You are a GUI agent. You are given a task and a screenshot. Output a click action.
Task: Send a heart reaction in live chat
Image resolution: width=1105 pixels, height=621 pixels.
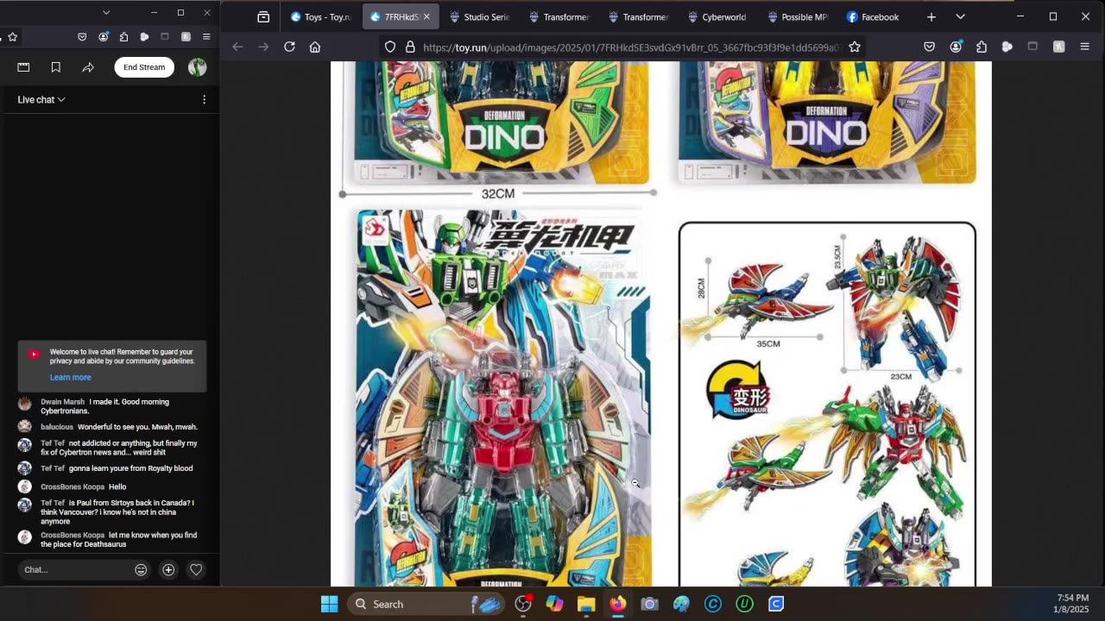click(196, 569)
